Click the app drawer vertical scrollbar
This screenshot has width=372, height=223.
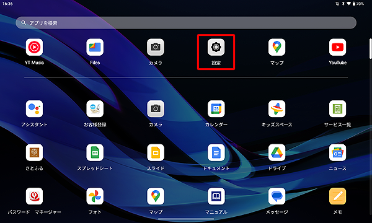[x=371, y=48]
